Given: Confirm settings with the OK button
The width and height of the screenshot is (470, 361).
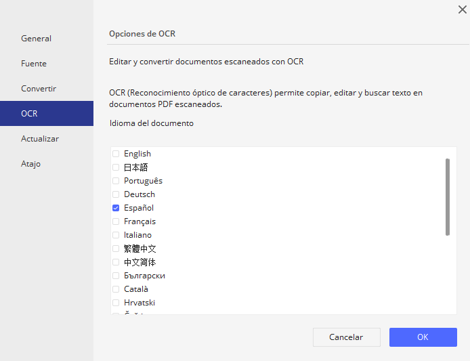Looking at the screenshot, I should [x=423, y=337].
